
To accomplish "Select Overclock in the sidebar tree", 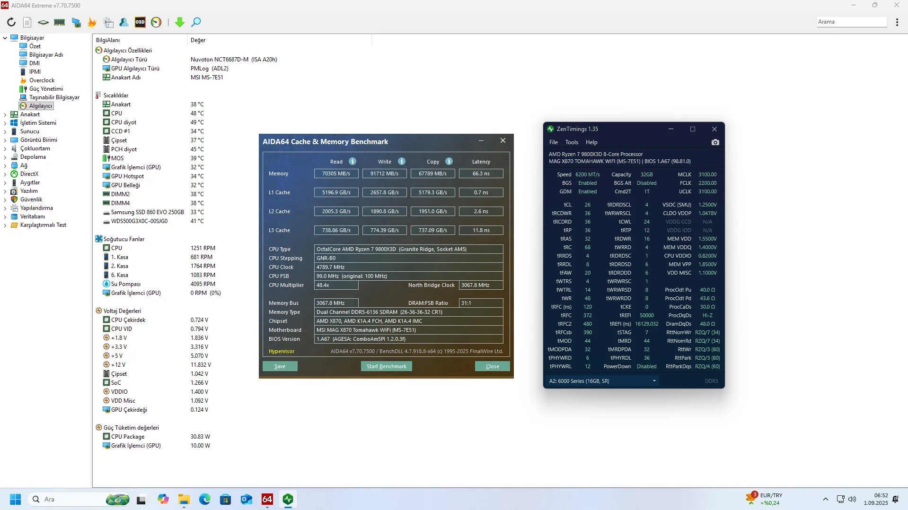I will tap(42, 80).
